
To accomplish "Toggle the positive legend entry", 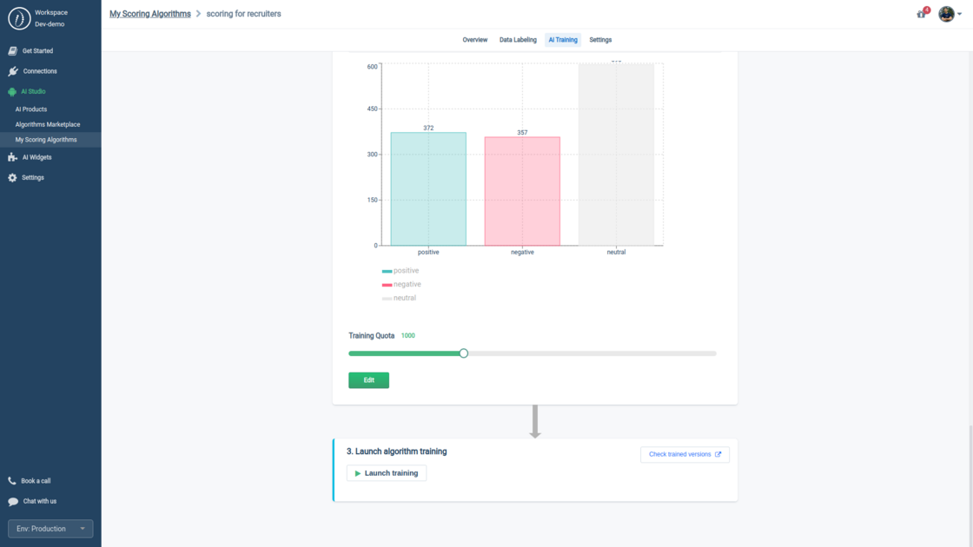I will point(400,270).
